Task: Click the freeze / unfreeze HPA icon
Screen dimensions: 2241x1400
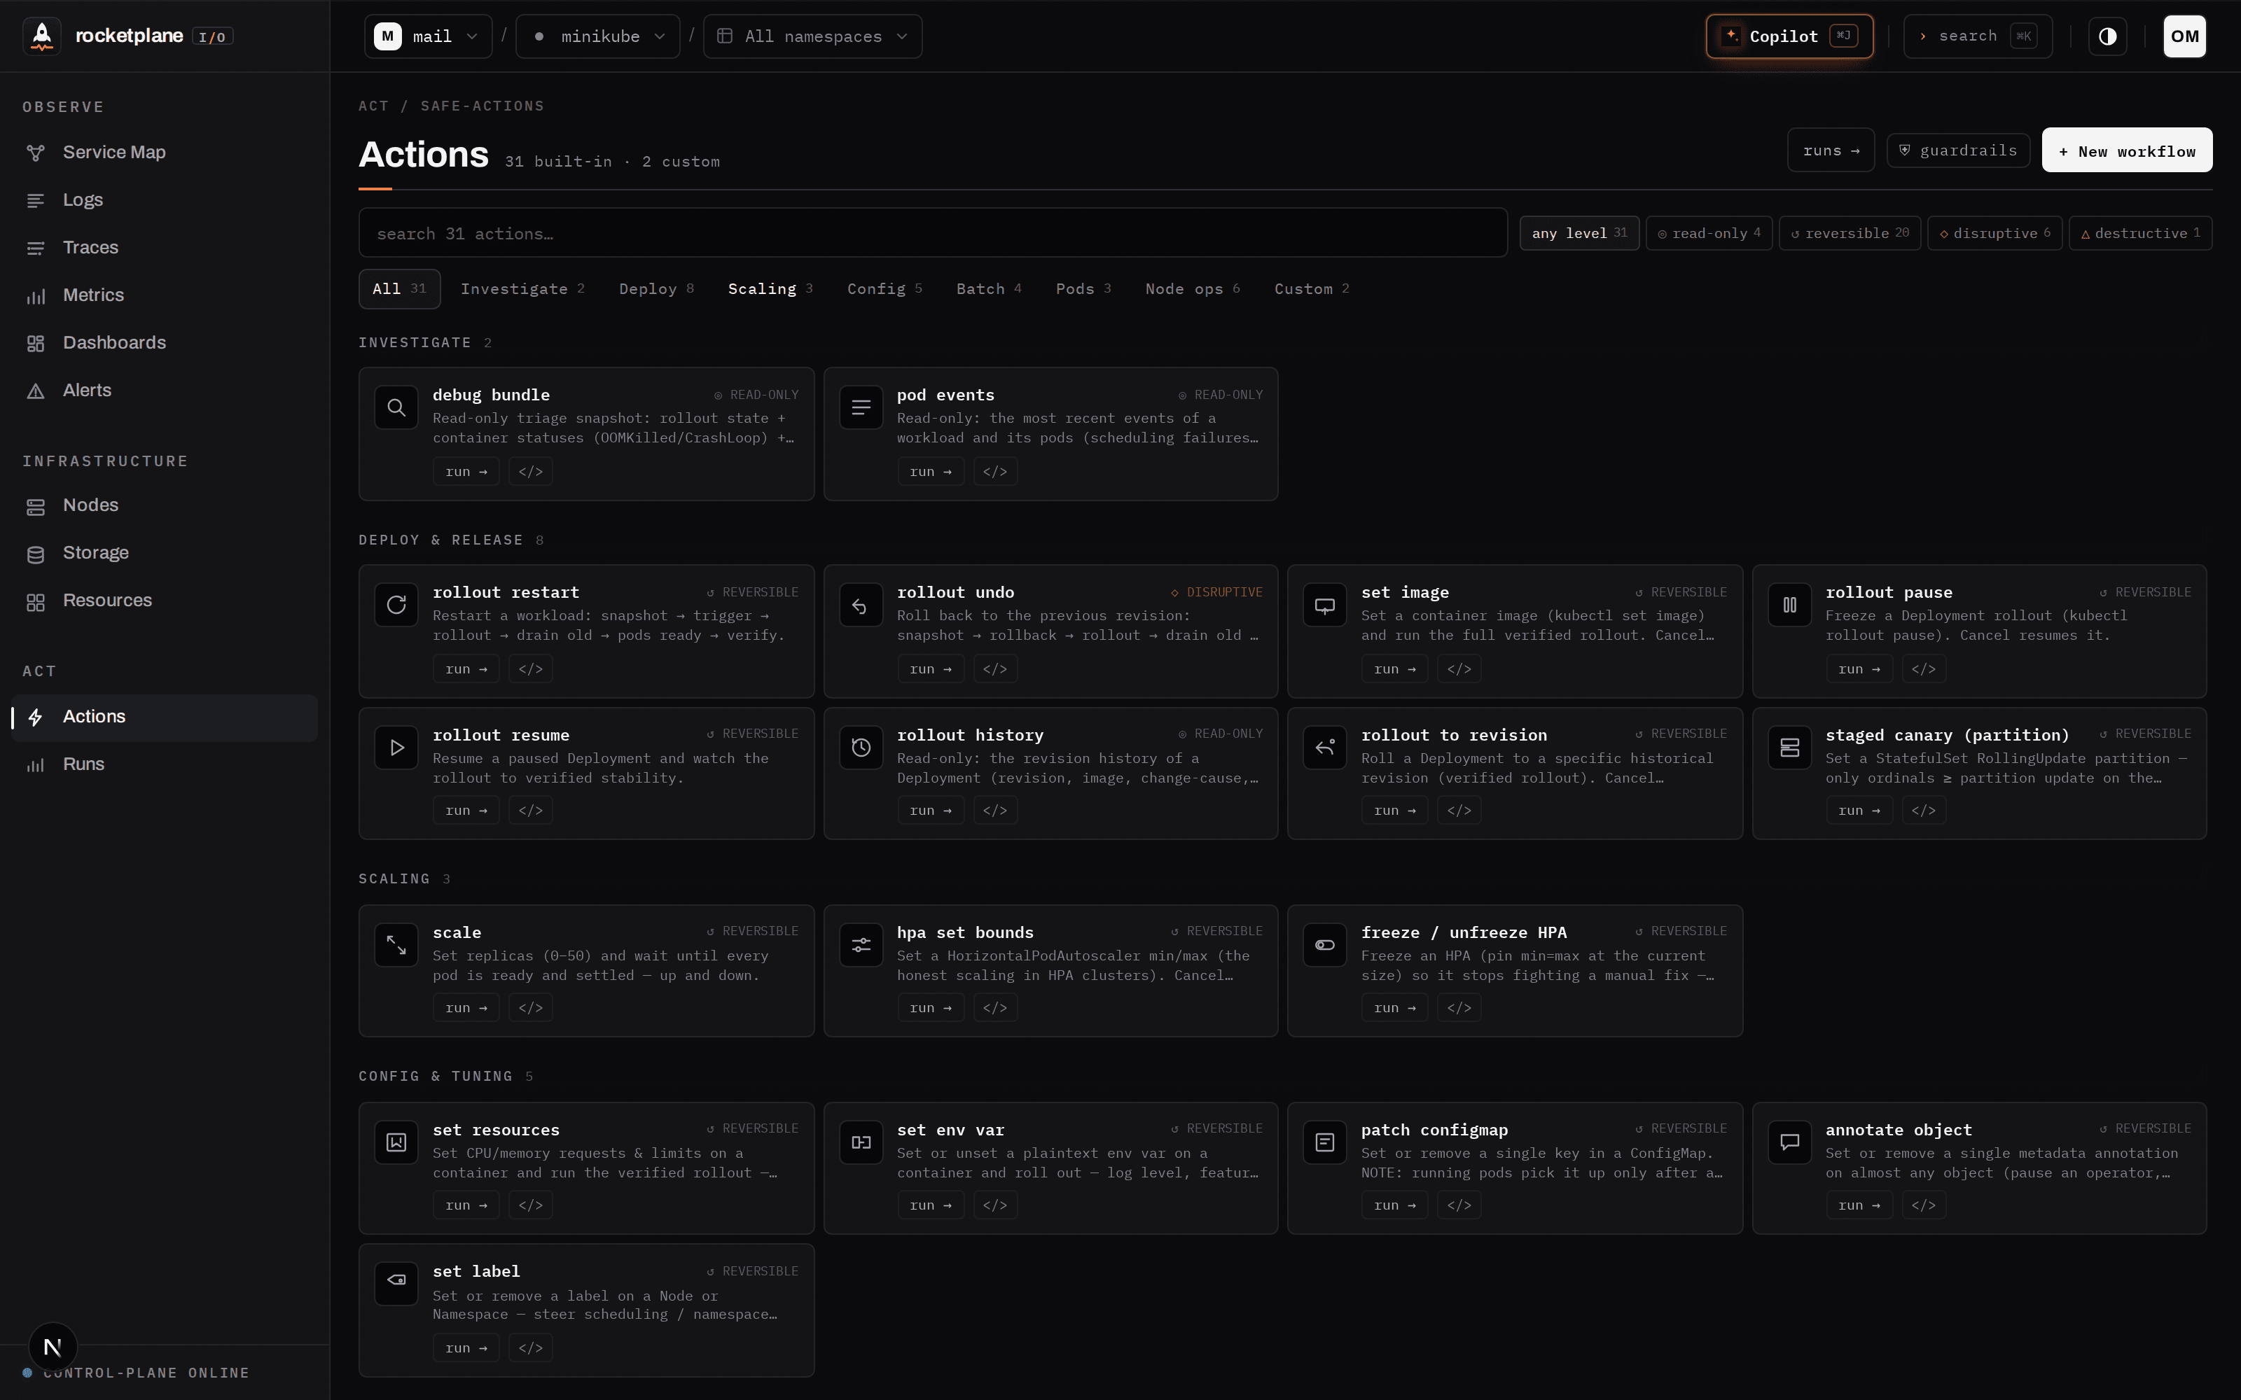Action: point(1325,944)
